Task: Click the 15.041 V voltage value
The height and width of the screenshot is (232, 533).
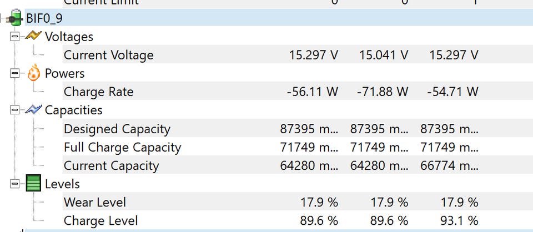Action: click(x=384, y=55)
